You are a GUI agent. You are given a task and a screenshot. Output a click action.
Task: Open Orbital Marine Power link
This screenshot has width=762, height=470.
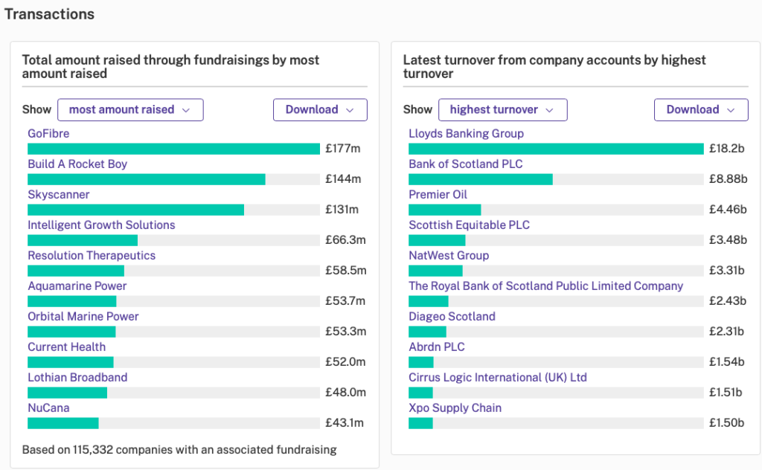[83, 317]
